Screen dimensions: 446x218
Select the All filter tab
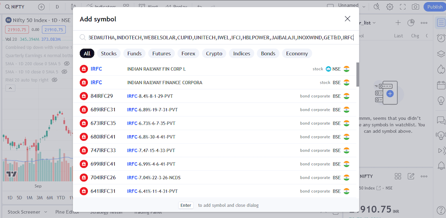87,53
